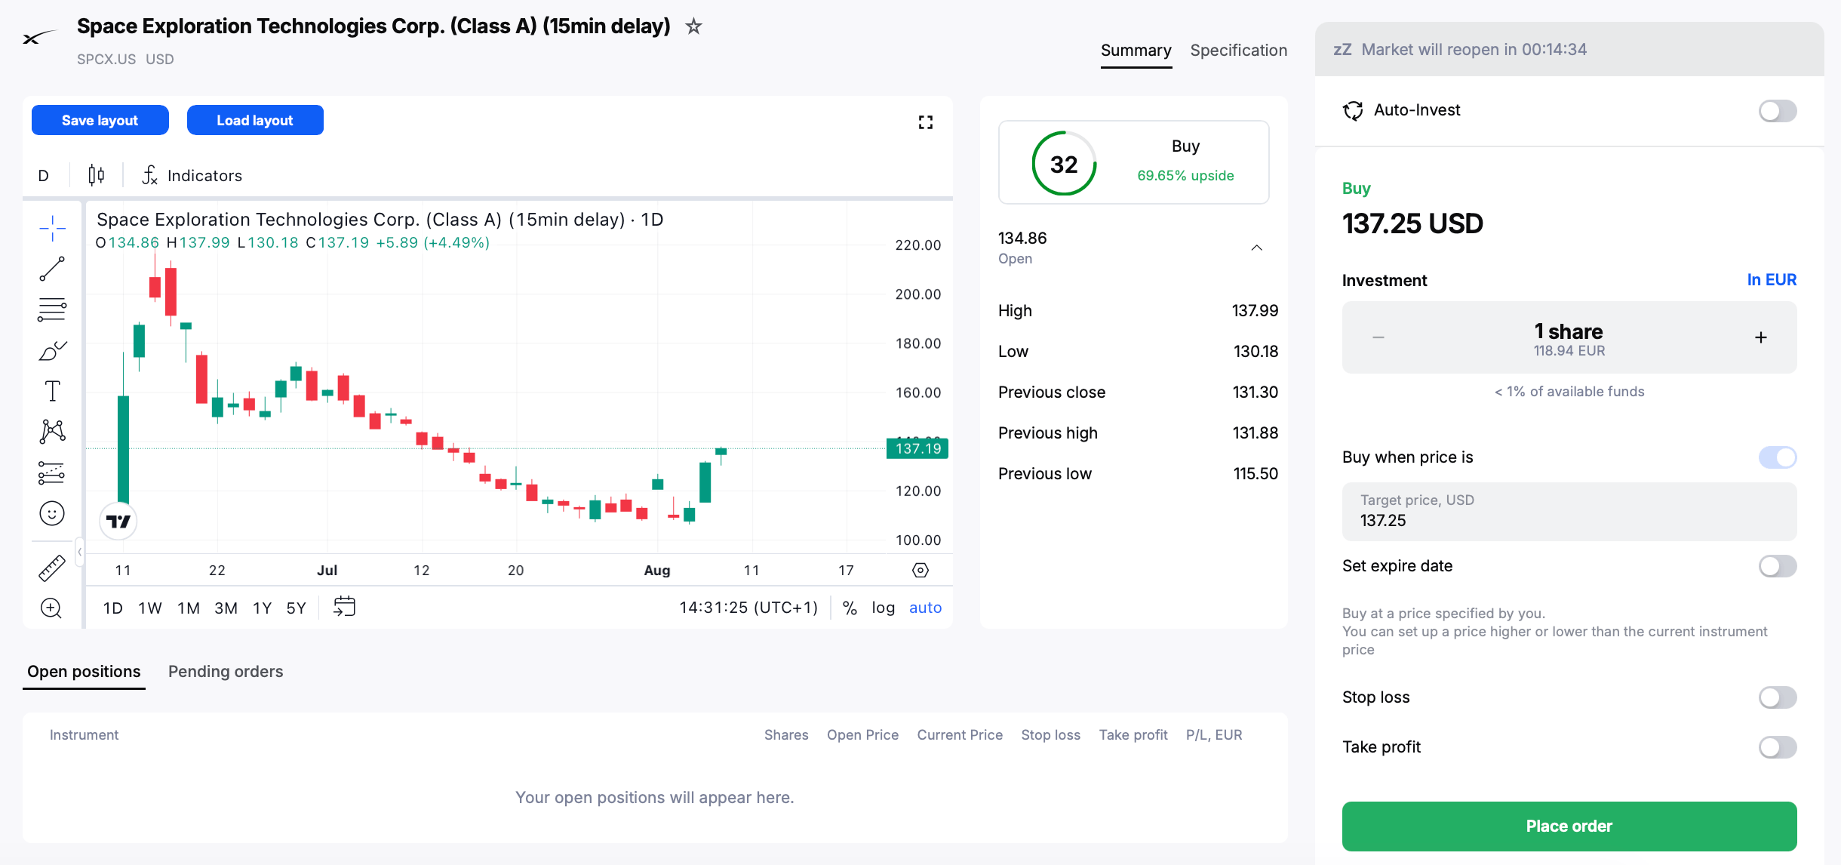Click the 137.19 current price label
Viewport: 1841px width, 865px height.
(917, 448)
